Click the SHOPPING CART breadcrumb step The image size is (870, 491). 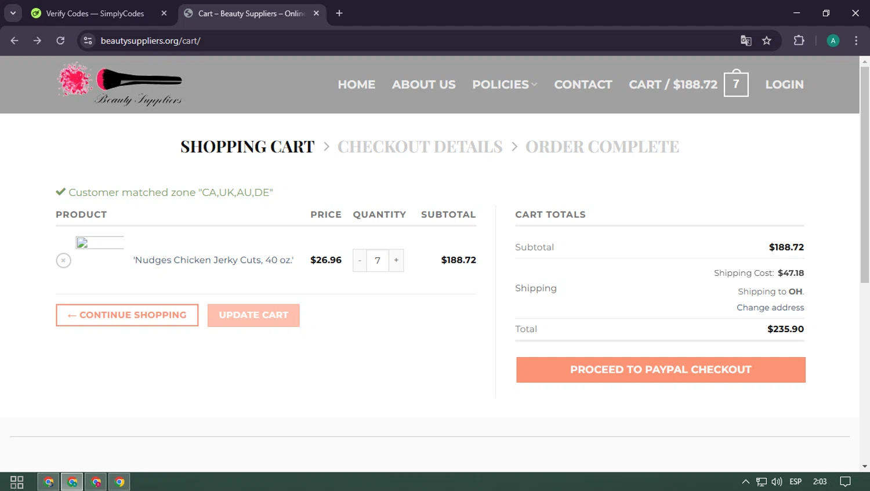pos(248,147)
